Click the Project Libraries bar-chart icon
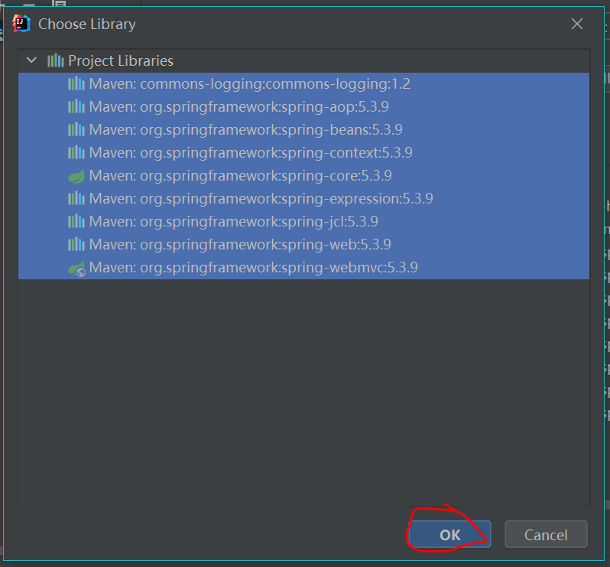 coord(56,60)
